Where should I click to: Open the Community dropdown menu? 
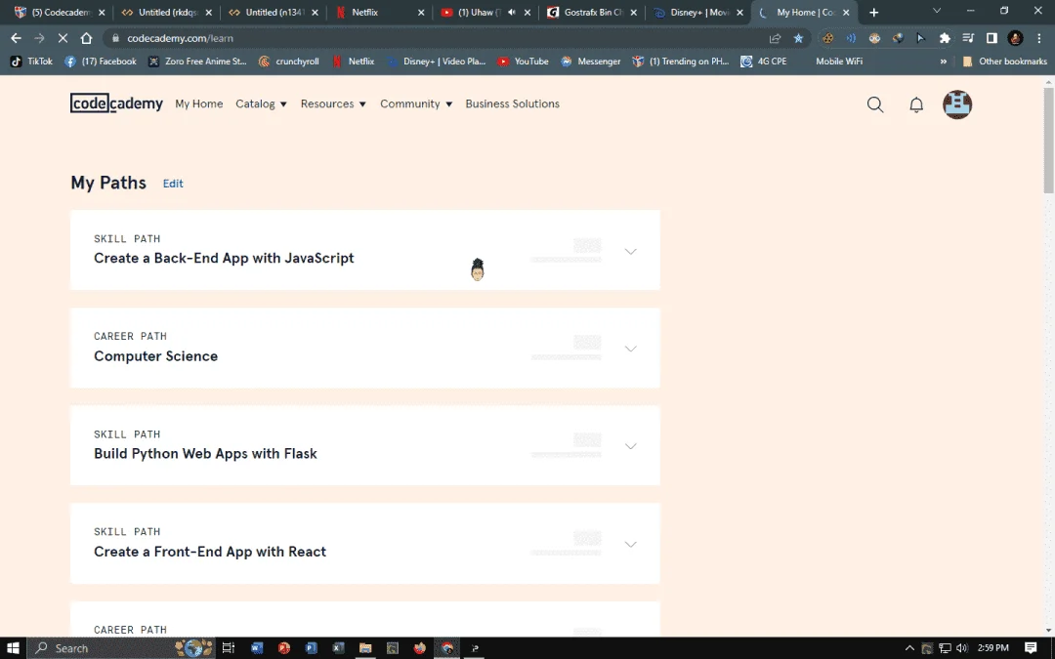click(416, 103)
